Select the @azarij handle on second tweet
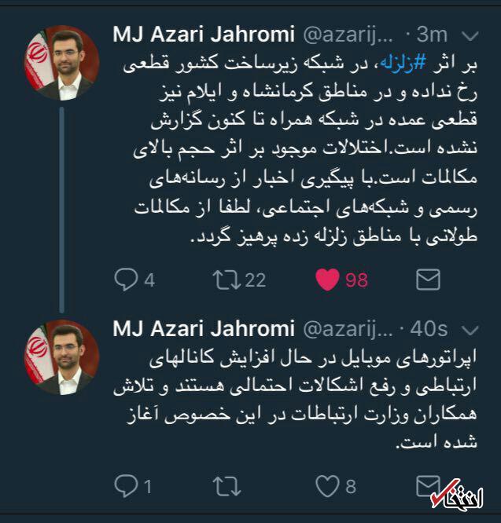This screenshot has height=523, width=501. coord(348,330)
